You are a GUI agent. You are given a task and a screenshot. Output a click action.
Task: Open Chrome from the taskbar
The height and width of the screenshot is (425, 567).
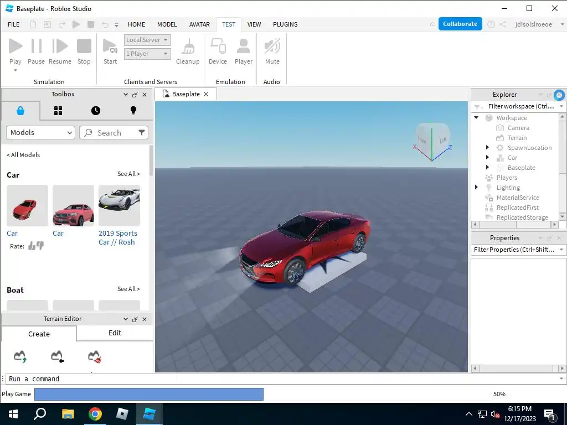tap(95, 414)
